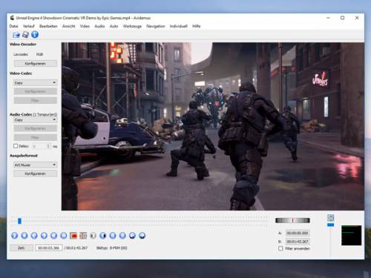Screen dimensions: 371x278
Task: Stop playback with the second round button
Action: (24, 236)
